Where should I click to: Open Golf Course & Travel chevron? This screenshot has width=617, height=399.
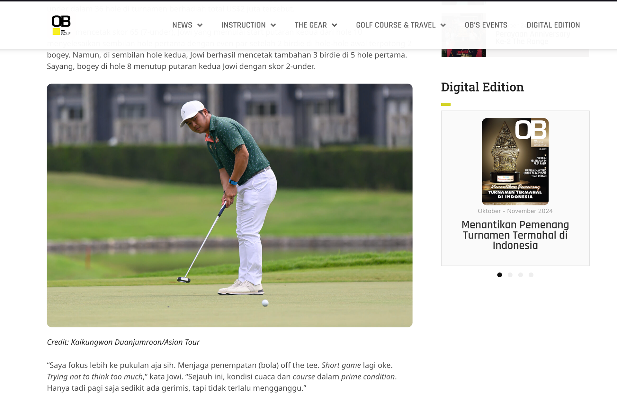coord(443,25)
